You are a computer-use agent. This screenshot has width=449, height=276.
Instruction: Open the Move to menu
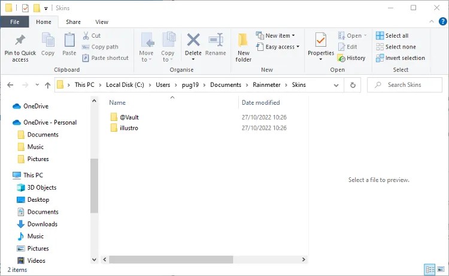tap(146, 47)
